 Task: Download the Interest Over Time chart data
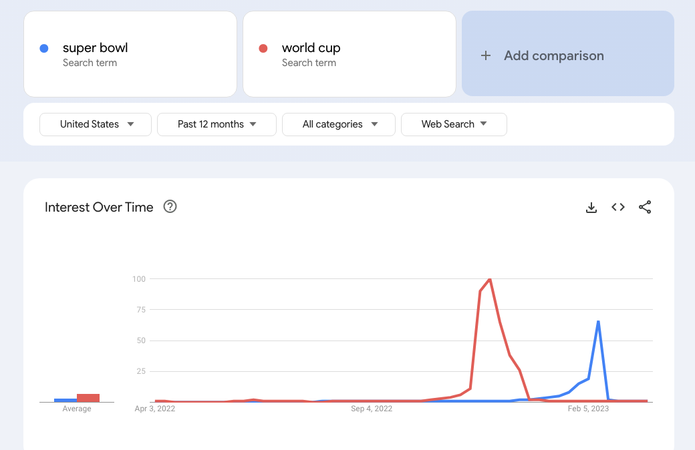click(591, 207)
